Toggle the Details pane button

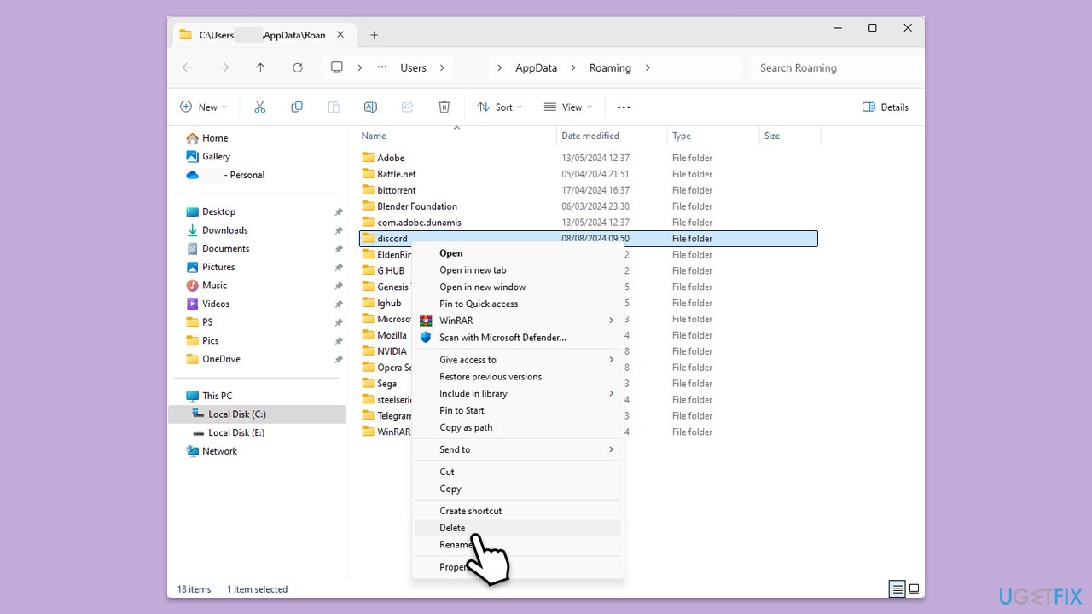coord(886,107)
